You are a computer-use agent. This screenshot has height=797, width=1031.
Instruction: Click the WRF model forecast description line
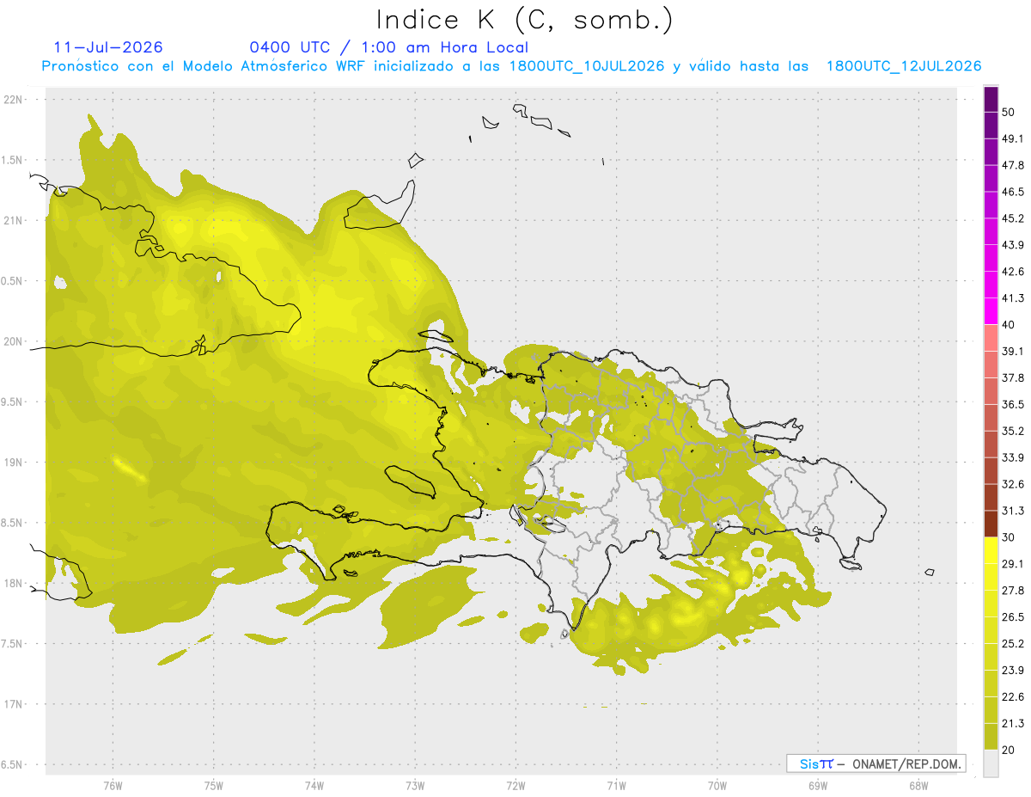pos(512,66)
